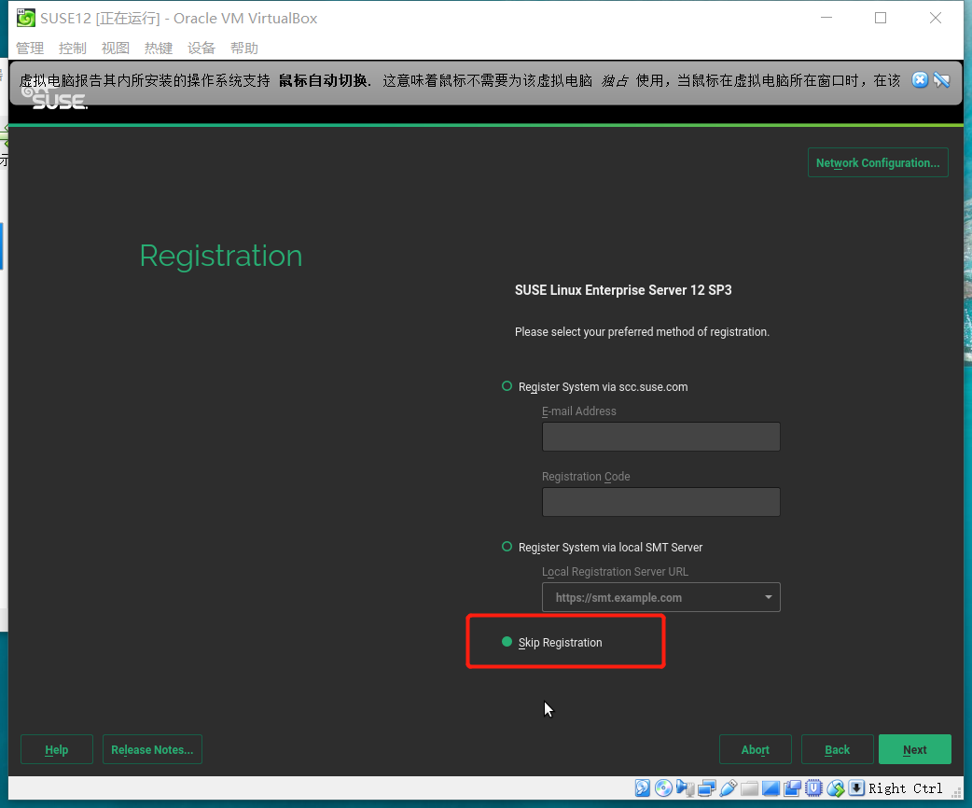Open the 控制 (Machine) menu
The image size is (972, 808).
pyautogui.click(x=72, y=48)
